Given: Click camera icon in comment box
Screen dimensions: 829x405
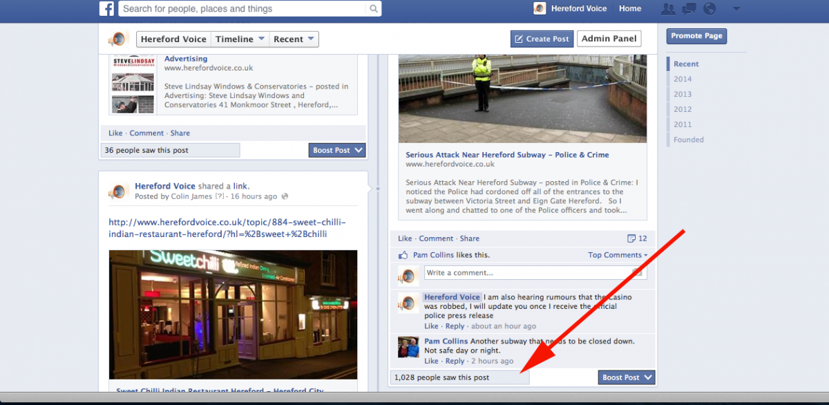Looking at the screenshot, I should tap(637, 273).
